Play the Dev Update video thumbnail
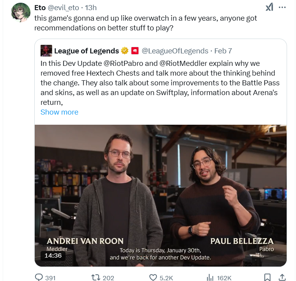The image size is (296, 281). [x=160, y=195]
